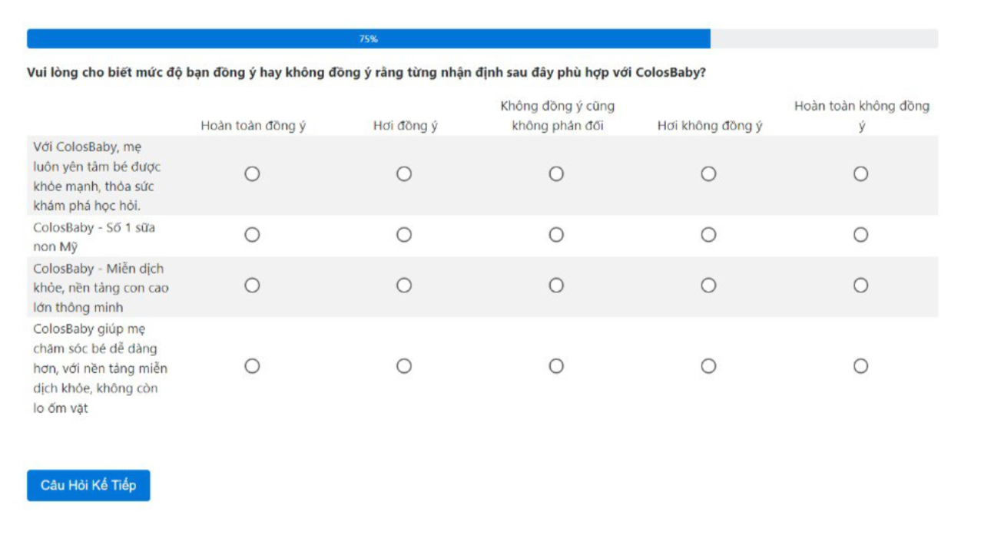
Task: Click the 'Không đồng ý cũng không phản đối' header
Action: (x=557, y=116)
